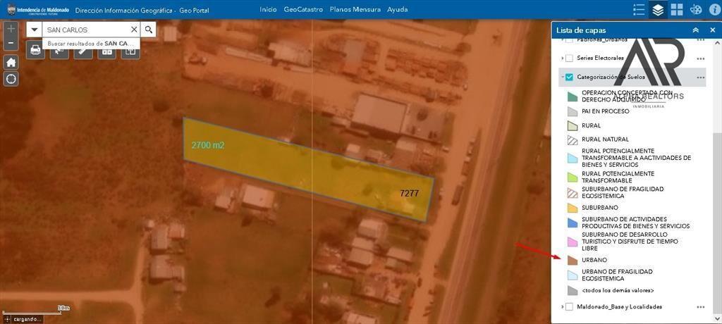The image size is (722, 324).
Task: Click the PAI EN PROCESO legend entry
Action: tap(605, 111)
